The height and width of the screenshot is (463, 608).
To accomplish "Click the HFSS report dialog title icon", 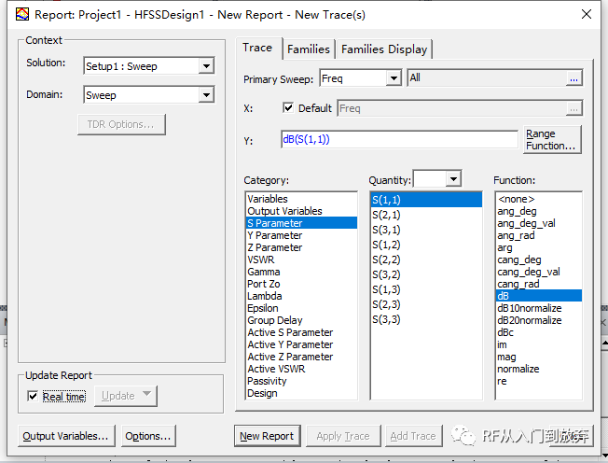I will (22, 14).
